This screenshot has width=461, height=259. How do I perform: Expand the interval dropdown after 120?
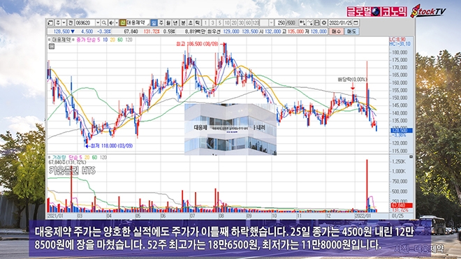(271, 22)
